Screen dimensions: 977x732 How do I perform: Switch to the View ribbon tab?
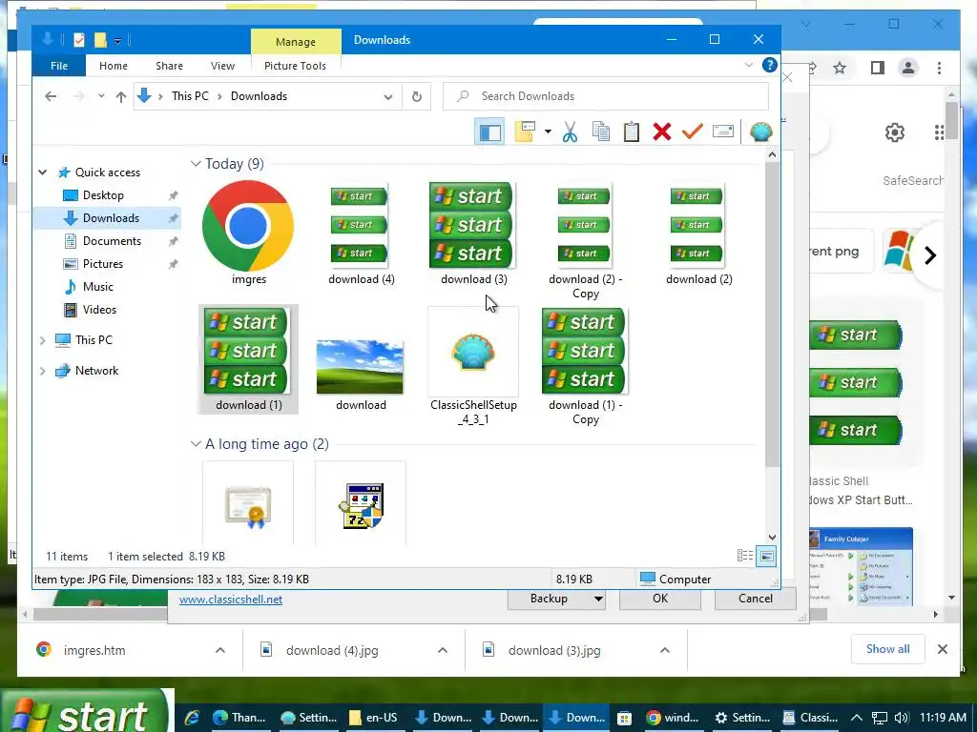[222, 66]
